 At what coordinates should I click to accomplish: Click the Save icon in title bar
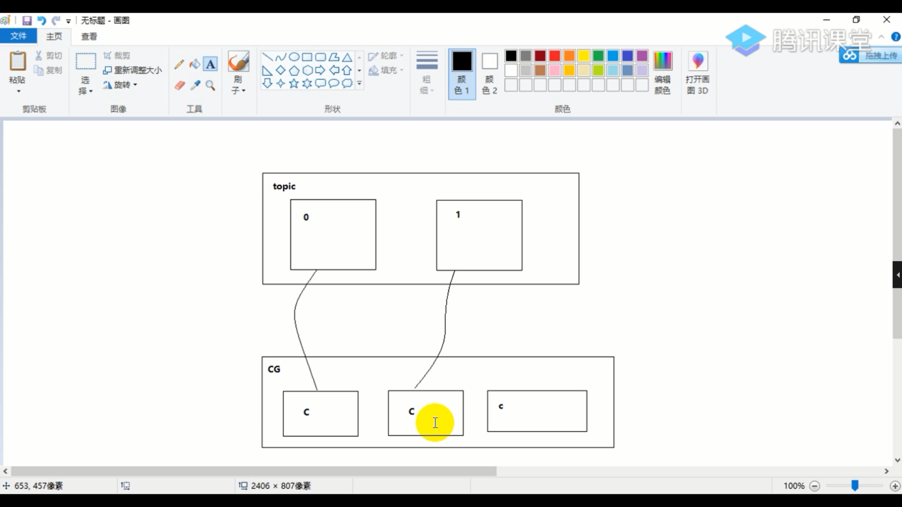27,21
